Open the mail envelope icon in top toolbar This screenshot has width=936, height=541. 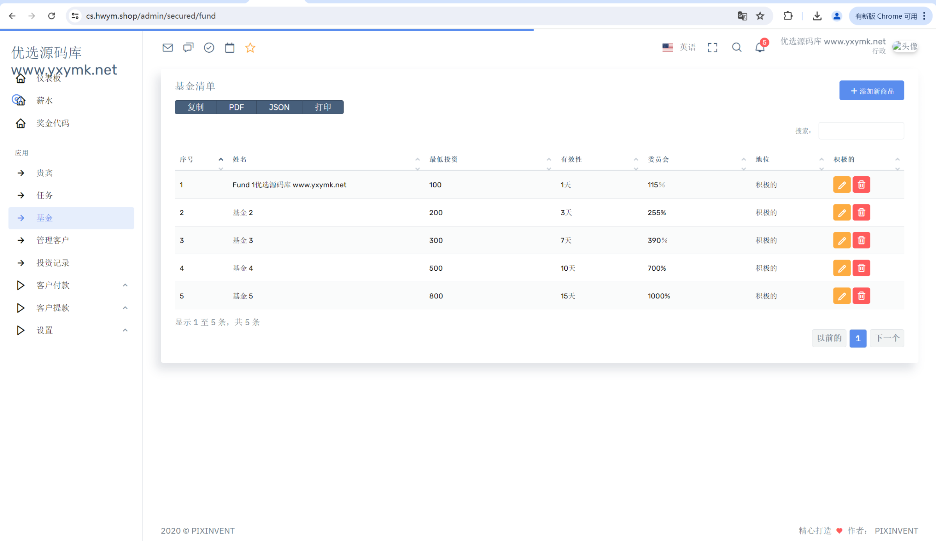(x=167, y=48)
